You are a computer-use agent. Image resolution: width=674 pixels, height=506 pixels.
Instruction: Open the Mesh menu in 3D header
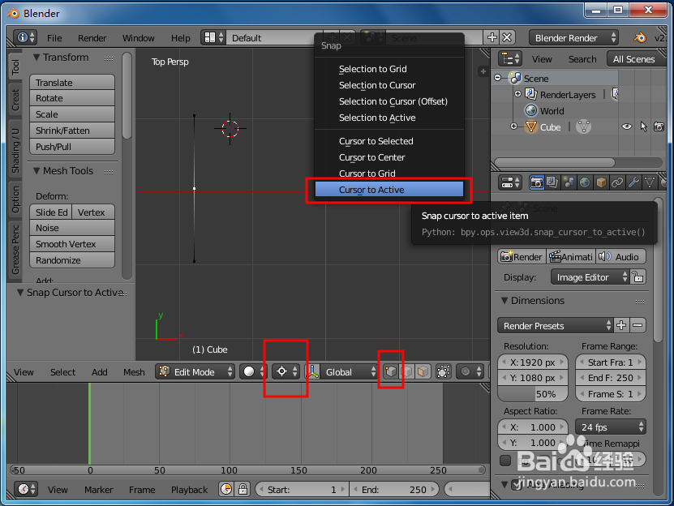(x=134, y=372)
